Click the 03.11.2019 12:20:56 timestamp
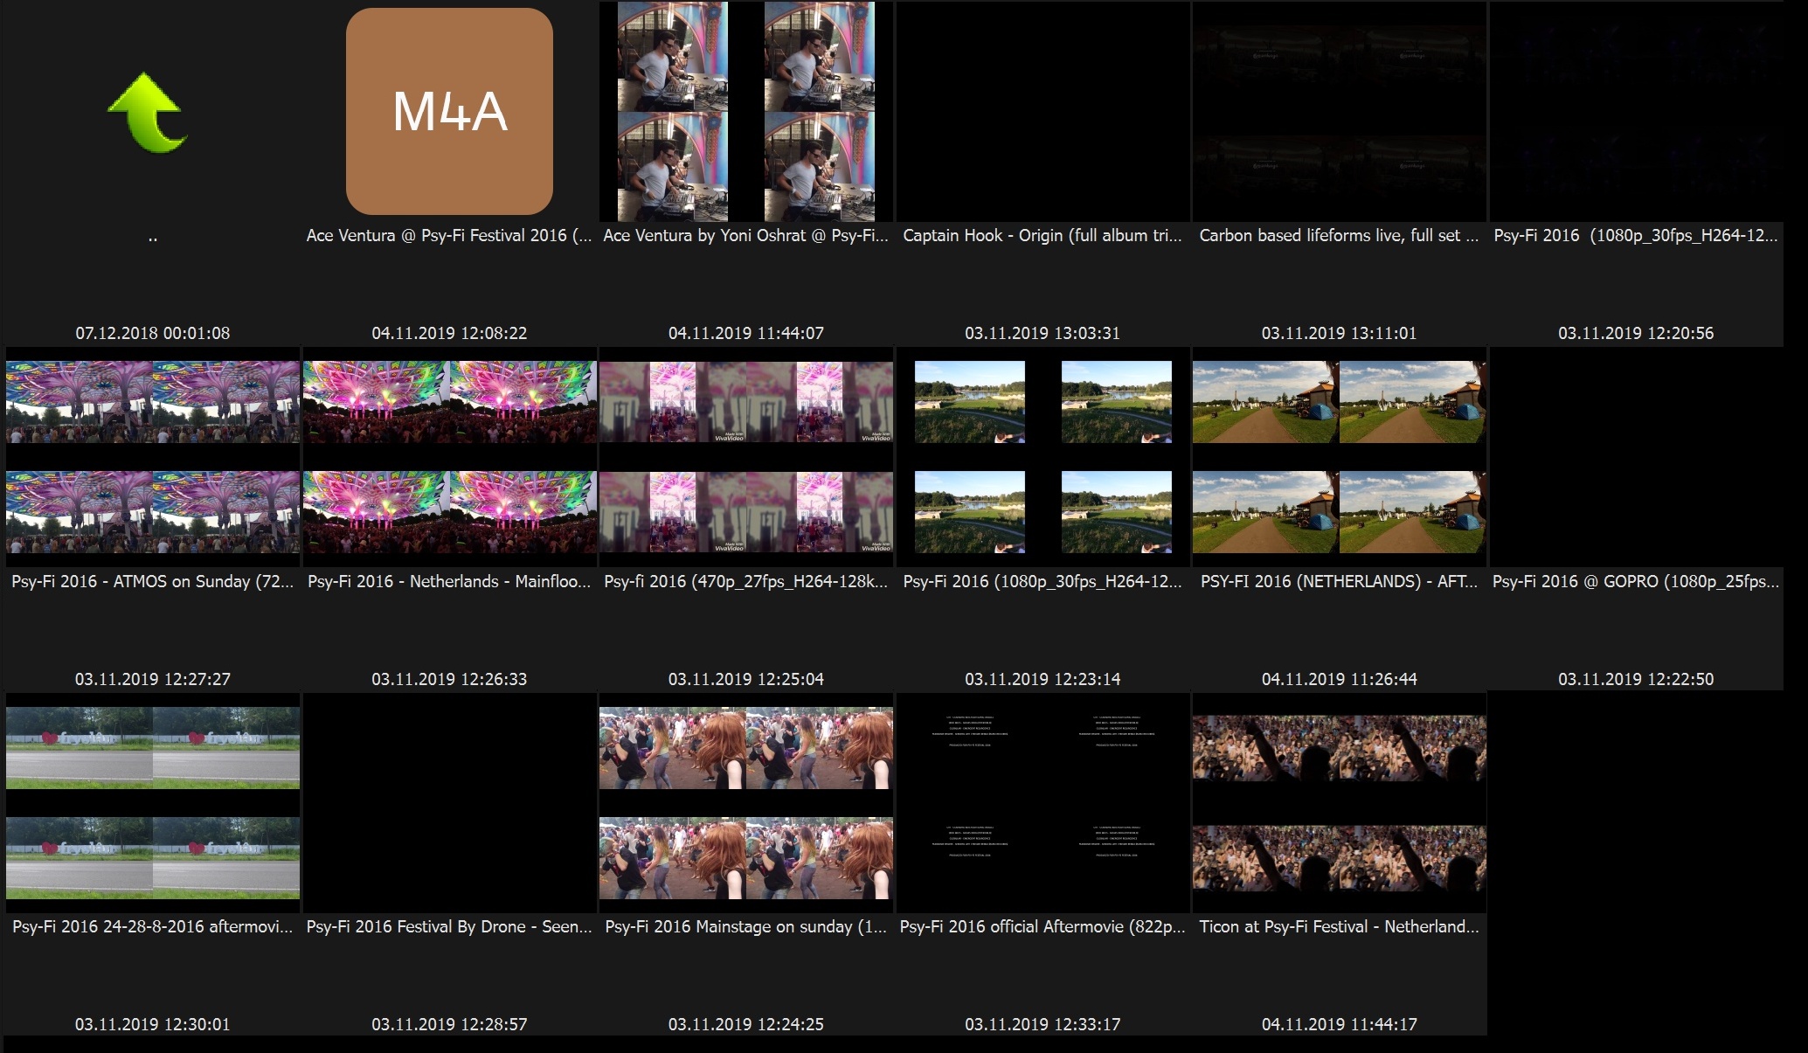Screen dimensions: 1808x1053 tap(1635, 333)
